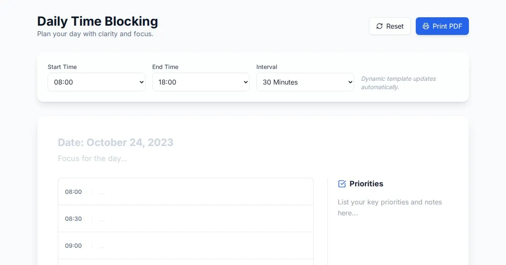Screen dimensions: 506x265
Task: Click the Interval label
Action: 266,67
